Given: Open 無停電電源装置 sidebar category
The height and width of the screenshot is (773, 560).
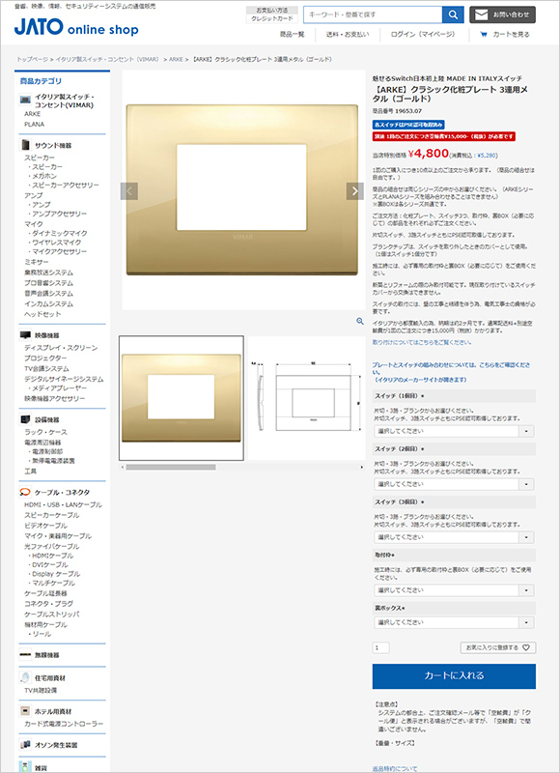Looking at the screenshot, I should pos(51,461).
